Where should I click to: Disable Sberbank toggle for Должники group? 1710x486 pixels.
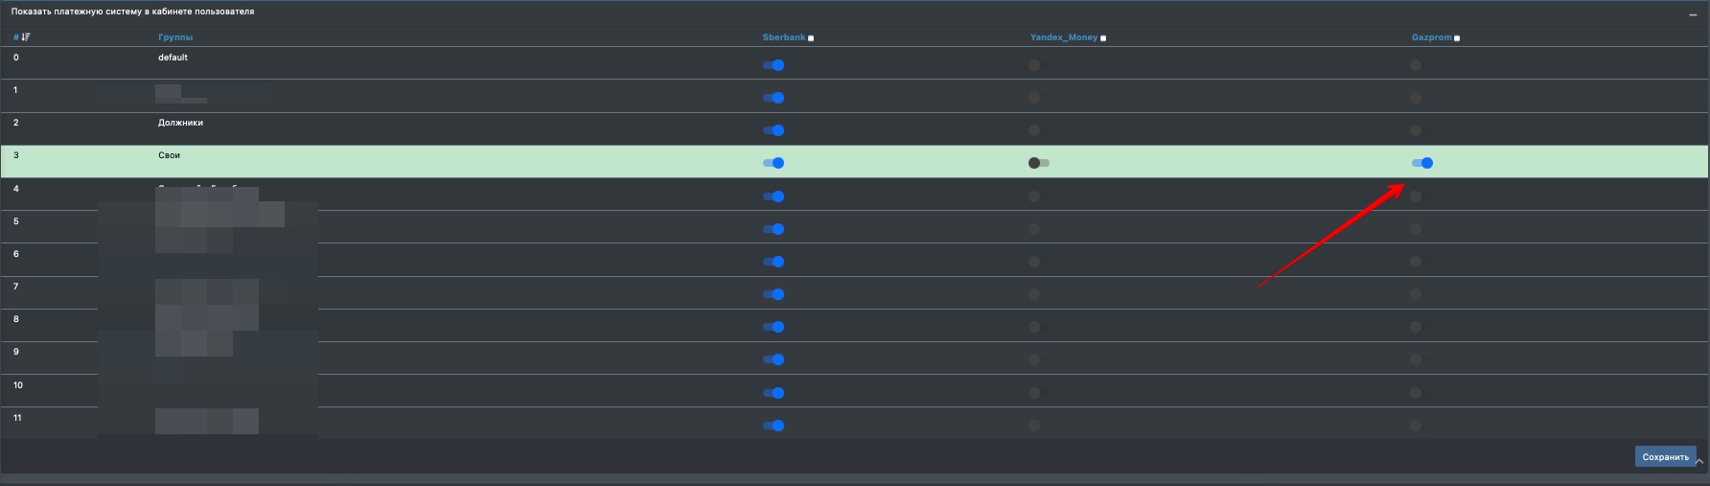774,130
